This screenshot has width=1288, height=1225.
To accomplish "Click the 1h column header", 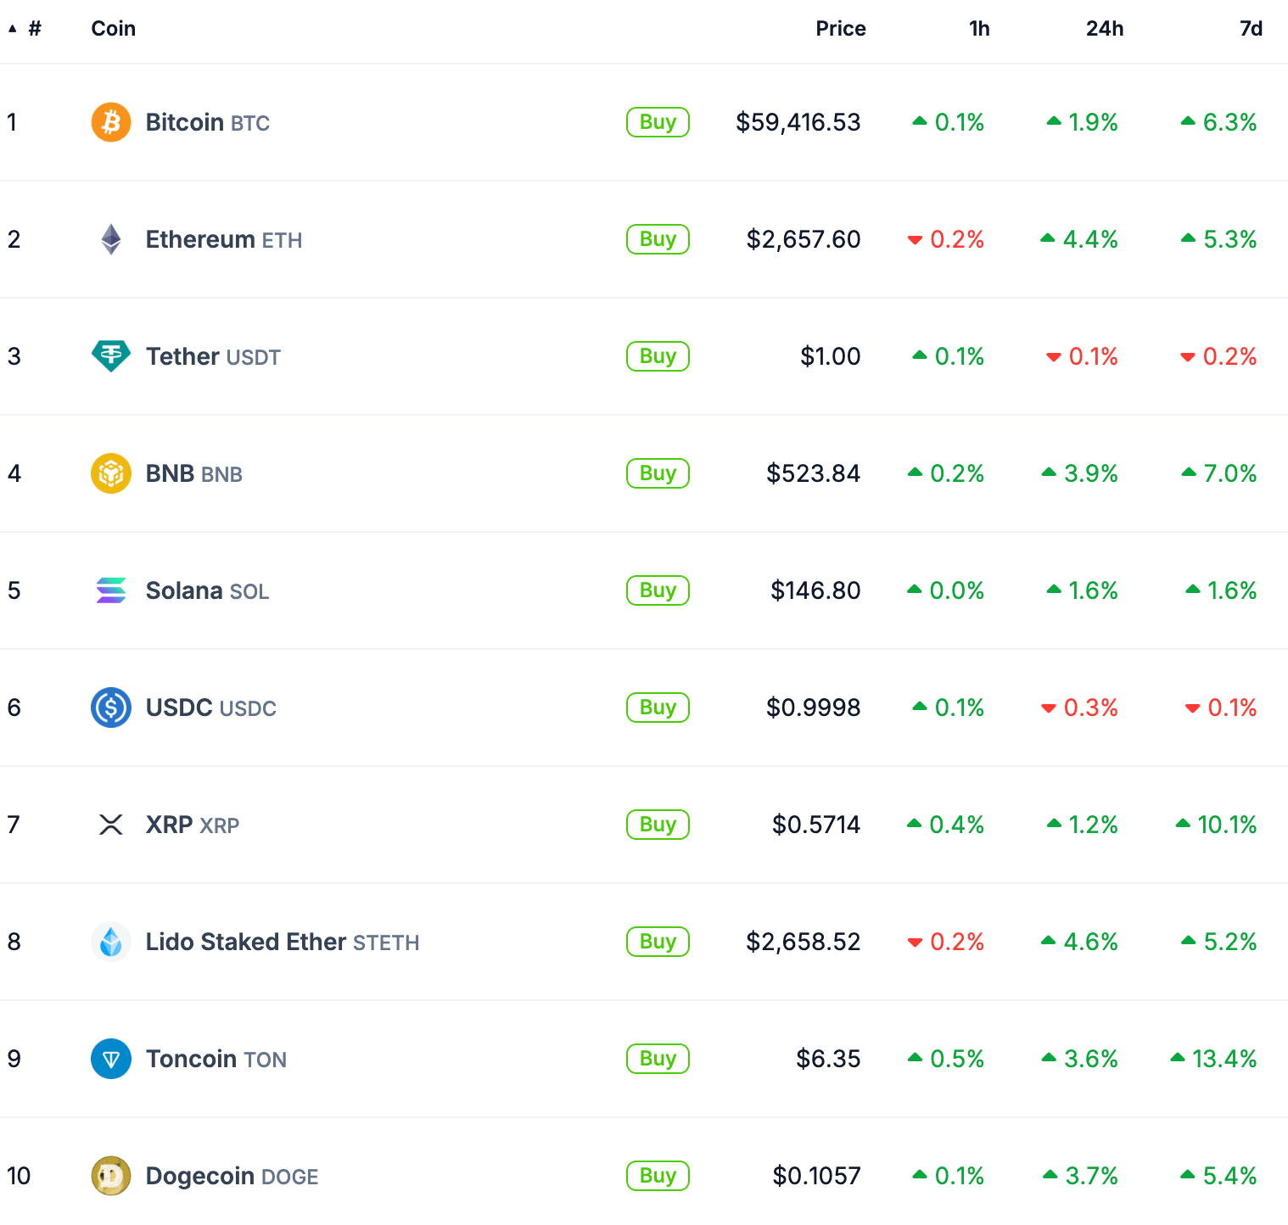I will (x=978, y=28).
